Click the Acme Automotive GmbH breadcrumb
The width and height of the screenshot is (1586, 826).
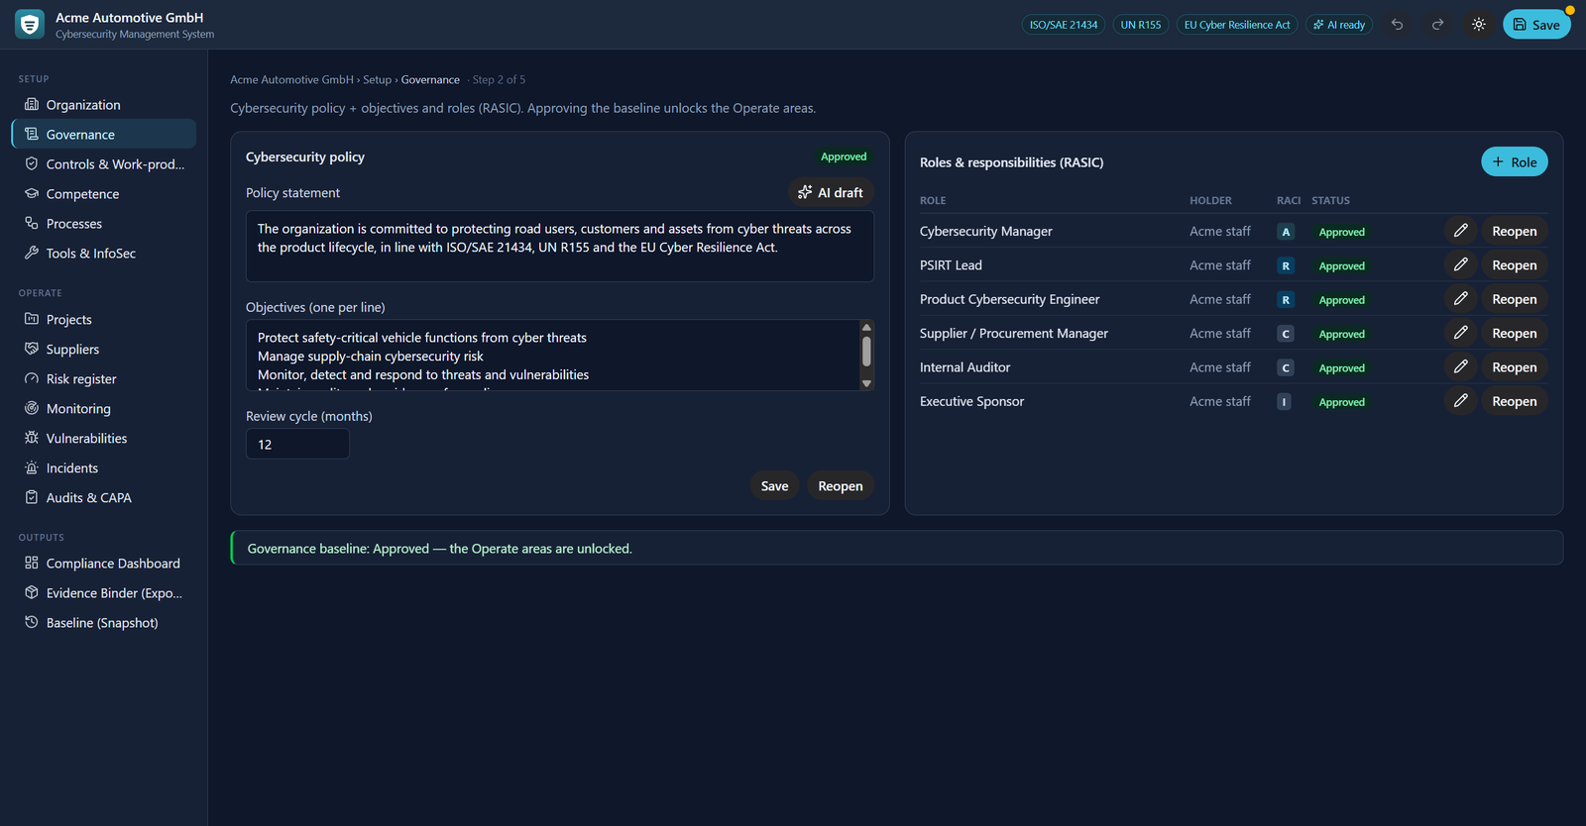[291, 79]
